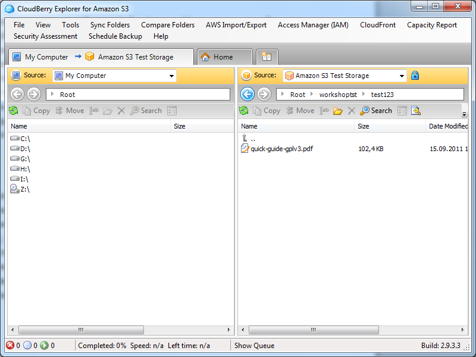
Task: Click the pending tasks blue circle icon
Action: click(27, 346)
